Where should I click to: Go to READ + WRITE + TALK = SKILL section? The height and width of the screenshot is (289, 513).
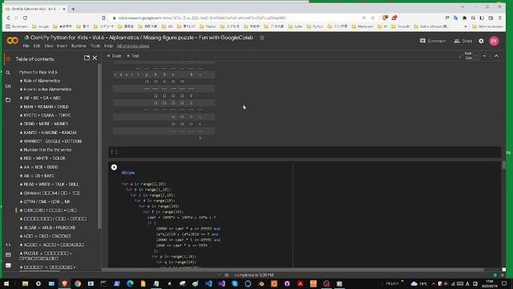click(x=49, y=185)
